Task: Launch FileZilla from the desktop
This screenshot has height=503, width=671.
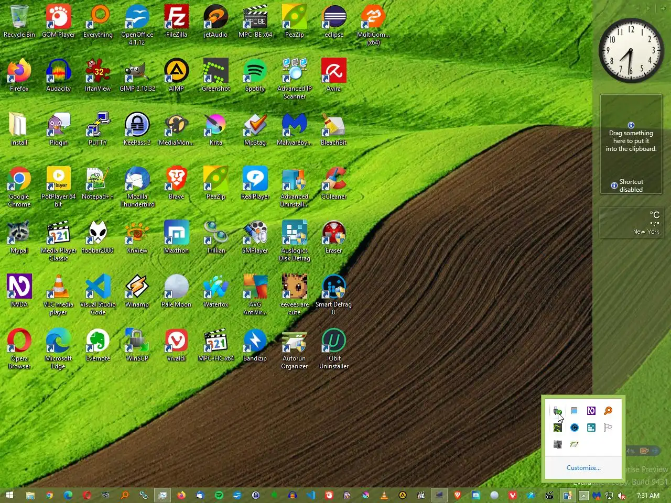Action: coord(177,21)
